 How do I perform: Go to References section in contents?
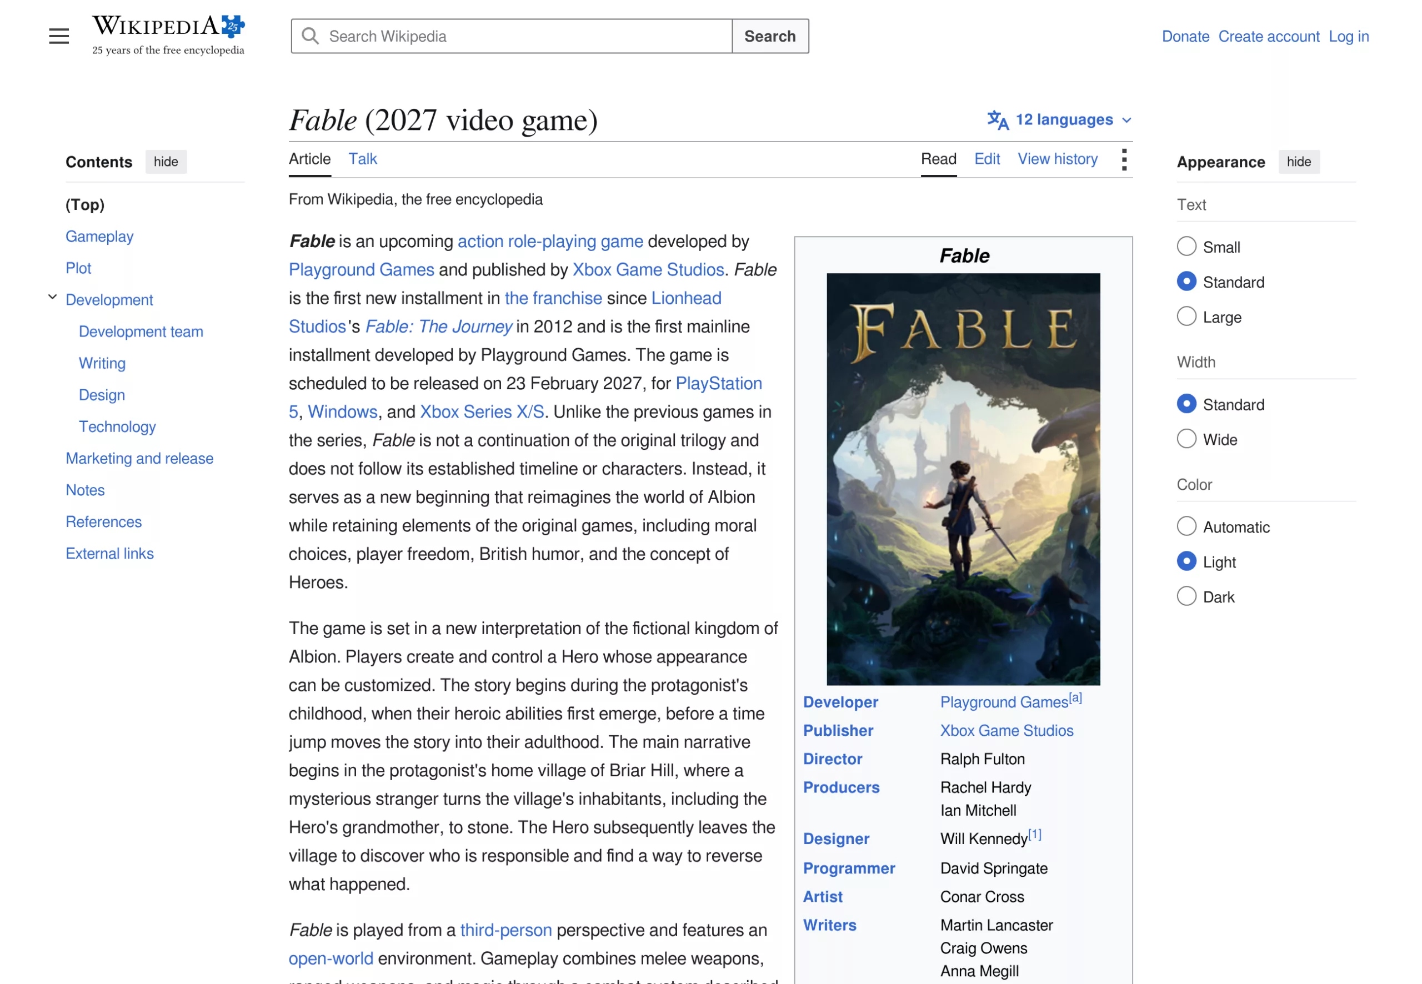coord(104,521)
